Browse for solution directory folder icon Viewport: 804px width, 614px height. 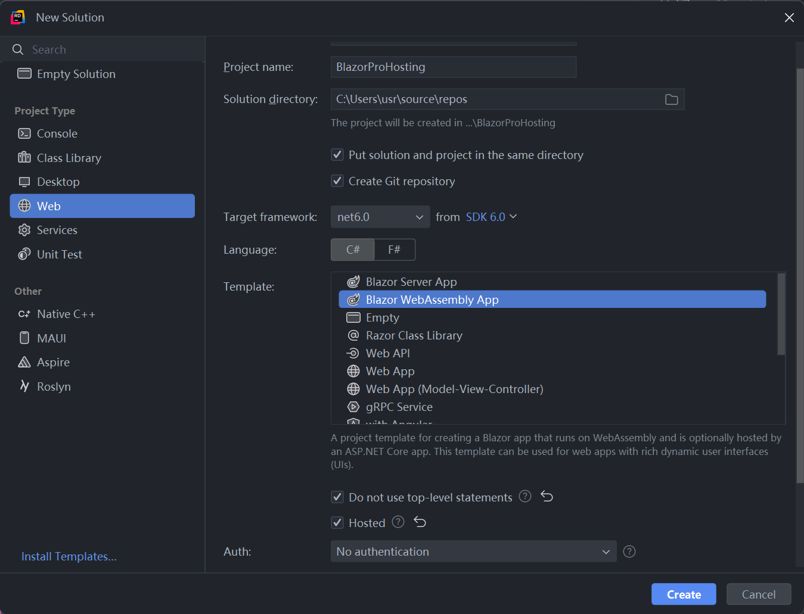point(672,99)
